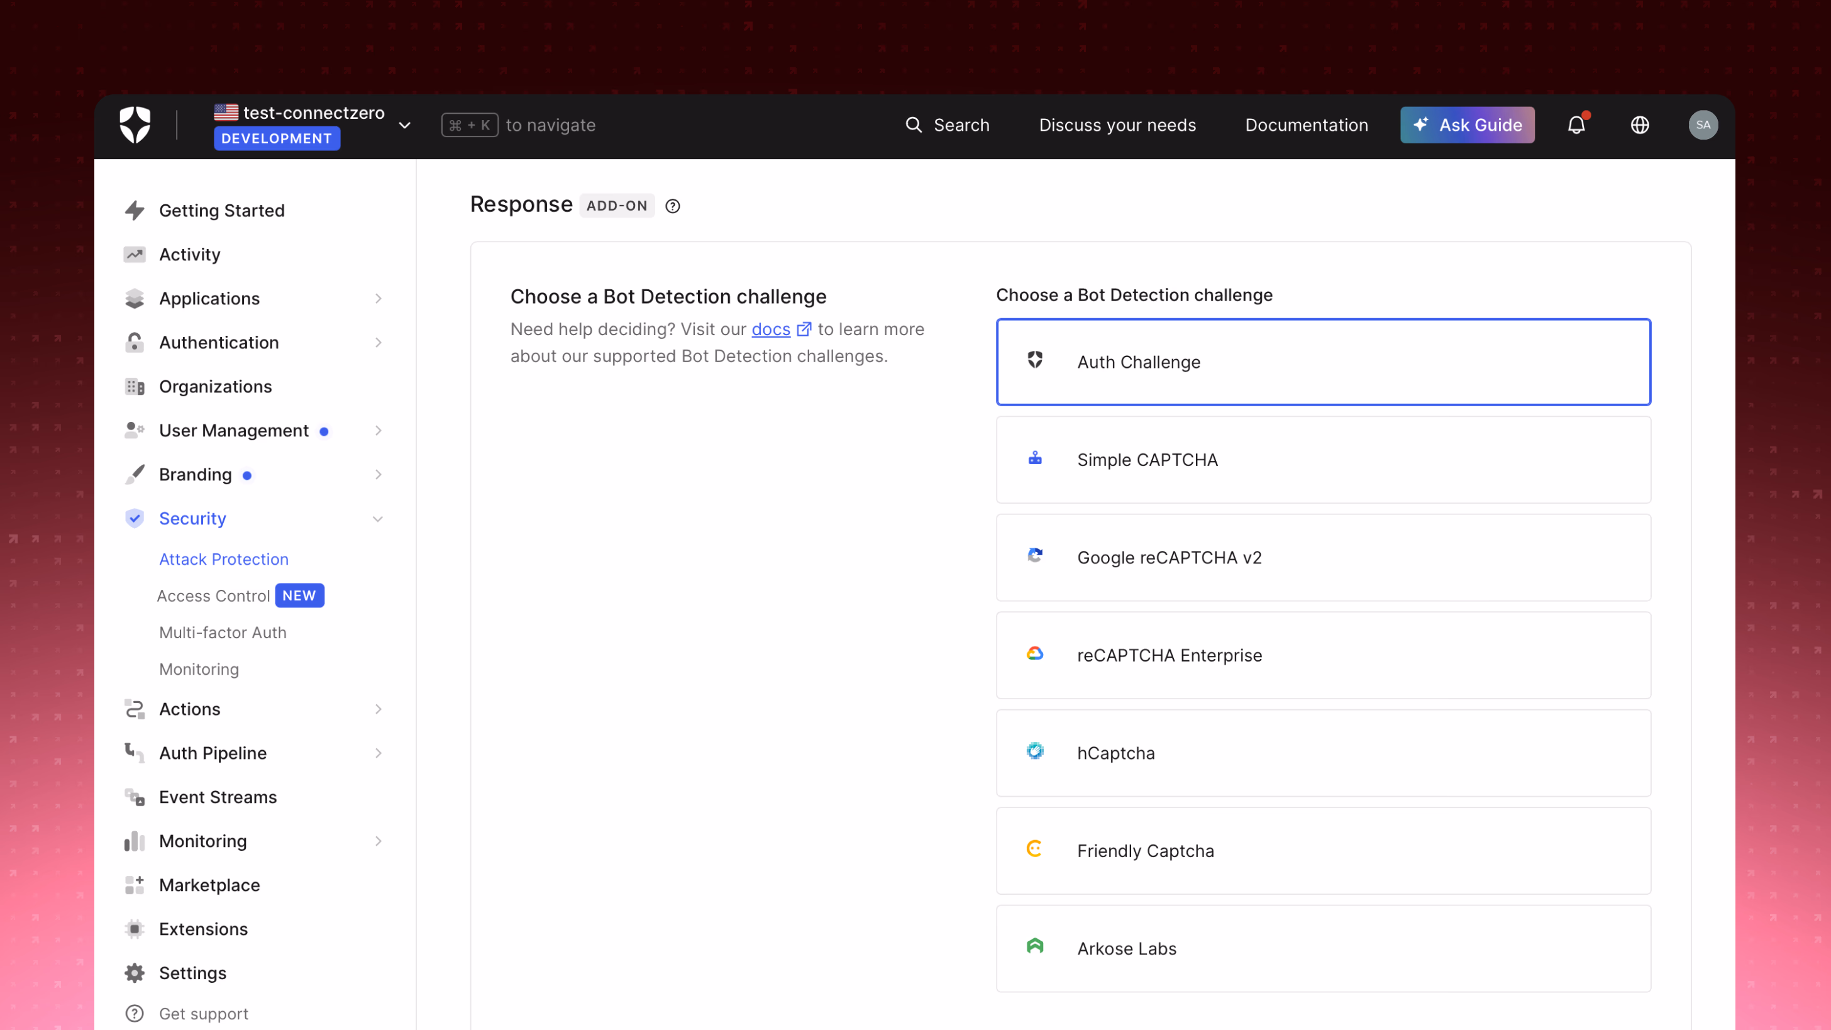Viewport: 1831px width, 1030px height.
Task: Select the Arkose Labs option
Action: click(x=1324, y=949)
